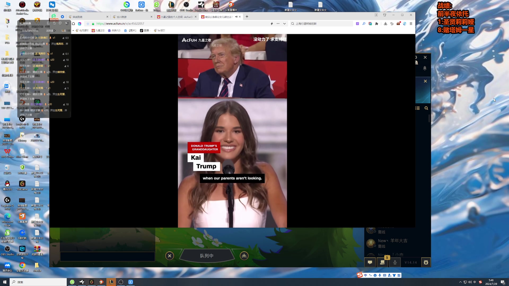The image size is (509, 286).
Task: Open the Windows notification center icon
Action: tap(503, 282)
